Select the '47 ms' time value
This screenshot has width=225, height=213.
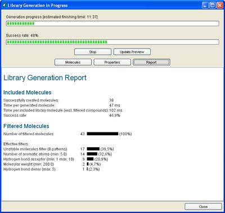point(115,105)
